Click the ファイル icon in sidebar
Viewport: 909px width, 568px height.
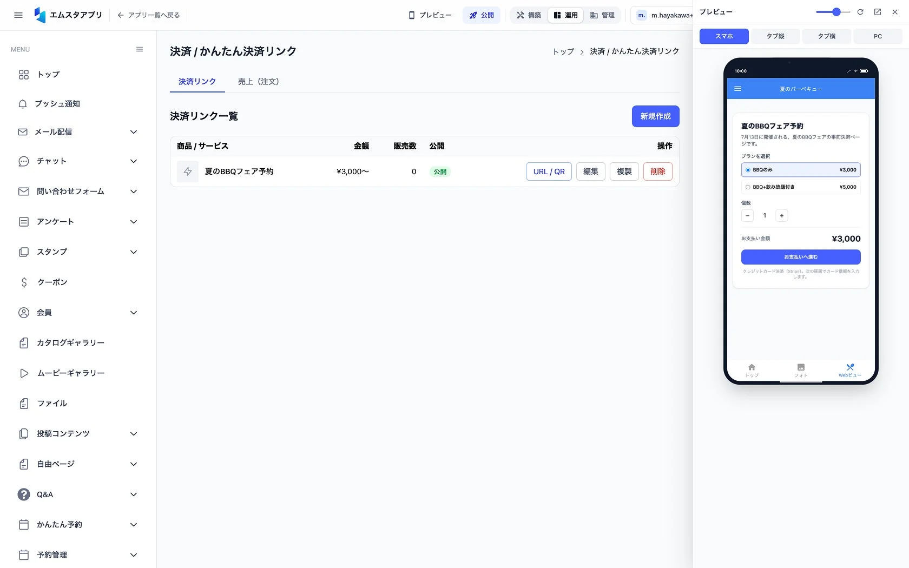click(24, 404)
